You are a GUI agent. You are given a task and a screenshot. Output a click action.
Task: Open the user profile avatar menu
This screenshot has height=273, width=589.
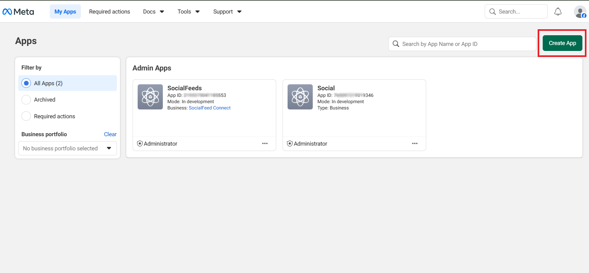point(580,12)
